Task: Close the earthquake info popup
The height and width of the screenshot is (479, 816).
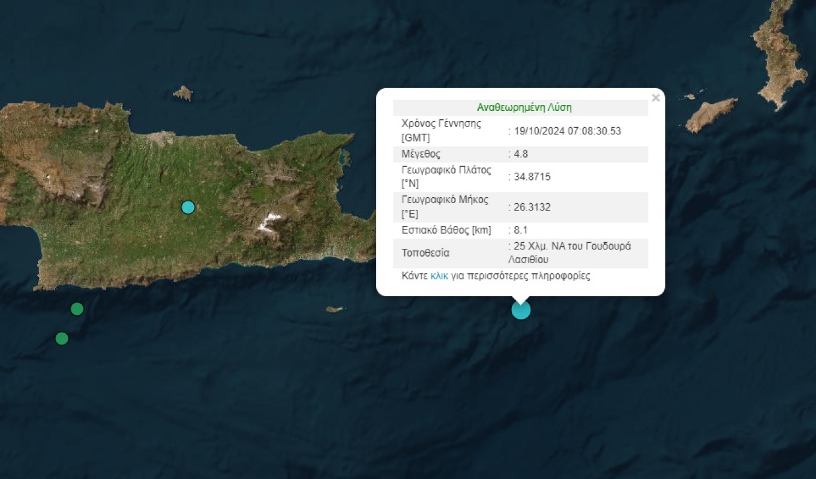Action: coord(655,98)
